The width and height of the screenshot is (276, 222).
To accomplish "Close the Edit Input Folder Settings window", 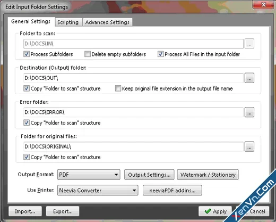I will coord(263,4).
